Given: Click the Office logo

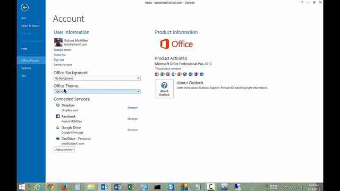Looking at the screenshot, I should 176,44.
